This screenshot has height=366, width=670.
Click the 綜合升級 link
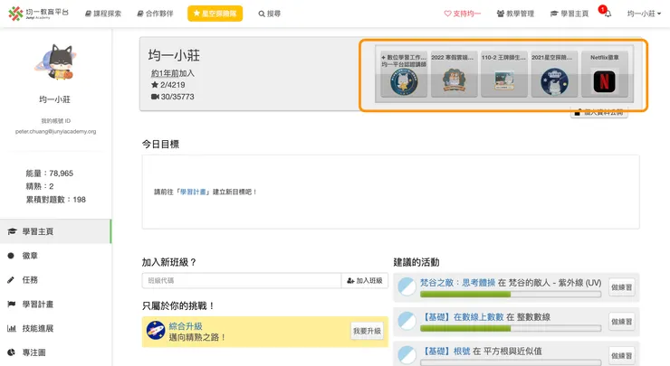(186, 326)
